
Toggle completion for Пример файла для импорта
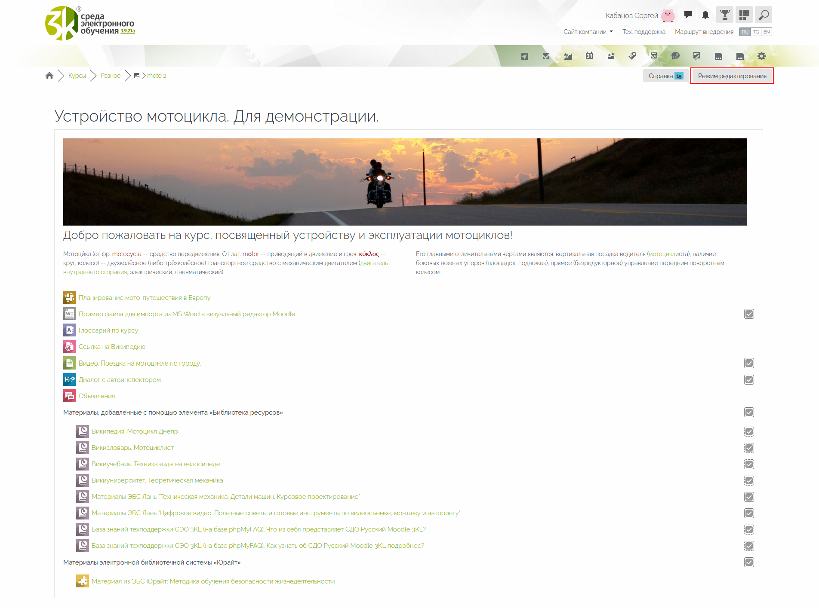pyautogui.click(x=749, y=314)
